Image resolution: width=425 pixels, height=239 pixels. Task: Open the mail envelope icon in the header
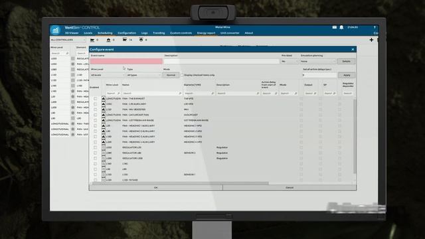(335, 27)
